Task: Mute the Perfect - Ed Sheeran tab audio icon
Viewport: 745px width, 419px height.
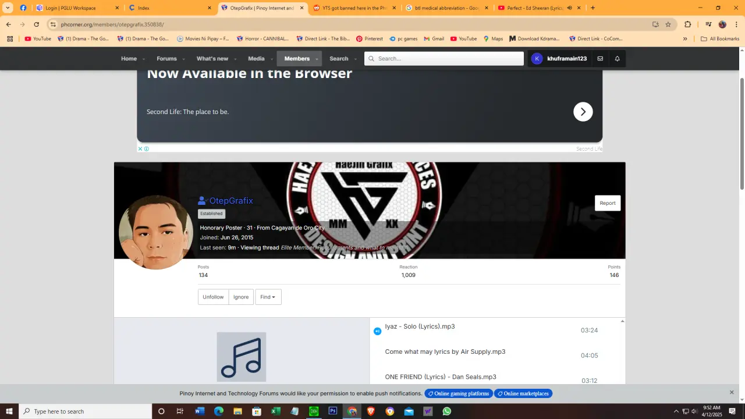Action: (x=570, y=8)
